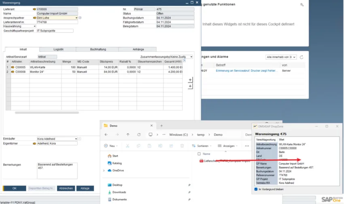This screenshot has width=344, height=204.
Task: Refresh the Demo explorer folder
Action: [x=139, y=135]
